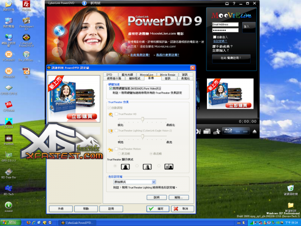The height and width of the screenshot is (226, 301).
Task: Click PowerDVD film strip info icon
Action: point(207,131)
